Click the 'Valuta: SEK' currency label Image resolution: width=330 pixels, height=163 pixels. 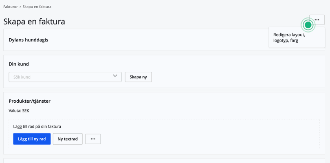click(19, 110)
